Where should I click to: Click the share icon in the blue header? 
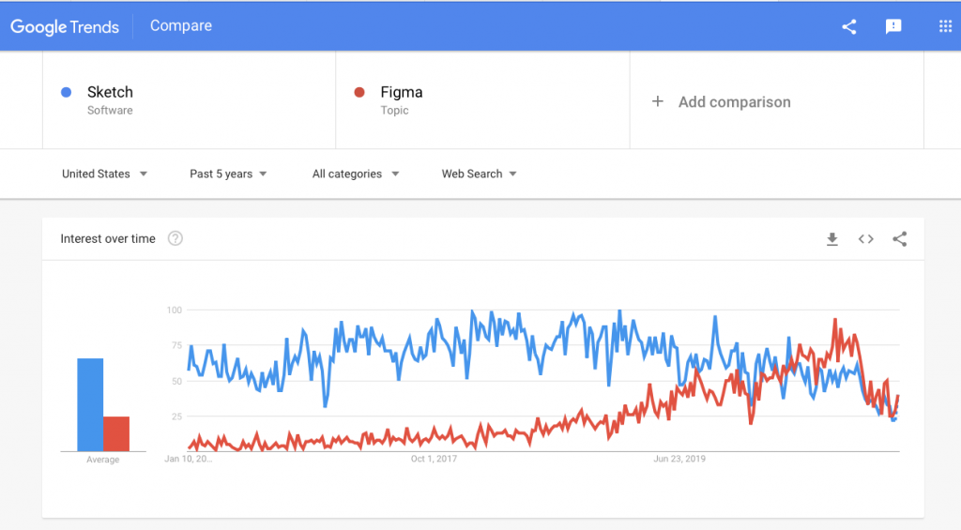848,26
